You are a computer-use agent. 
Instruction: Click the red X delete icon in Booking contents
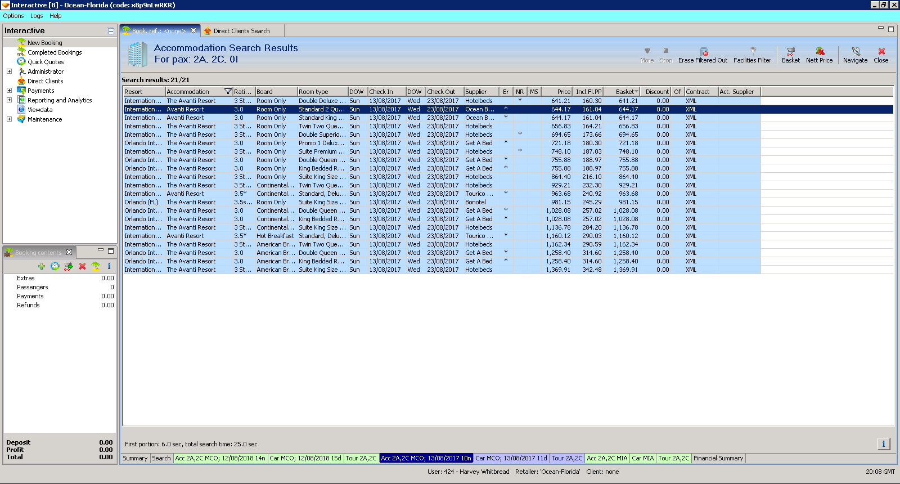coord(82,266)
